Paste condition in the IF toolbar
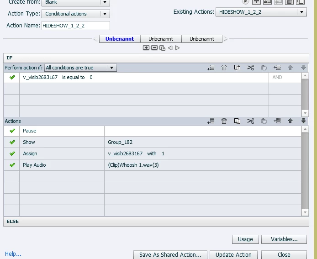The width and height of the screenshot is (317, 259). (x=264, y=68)
